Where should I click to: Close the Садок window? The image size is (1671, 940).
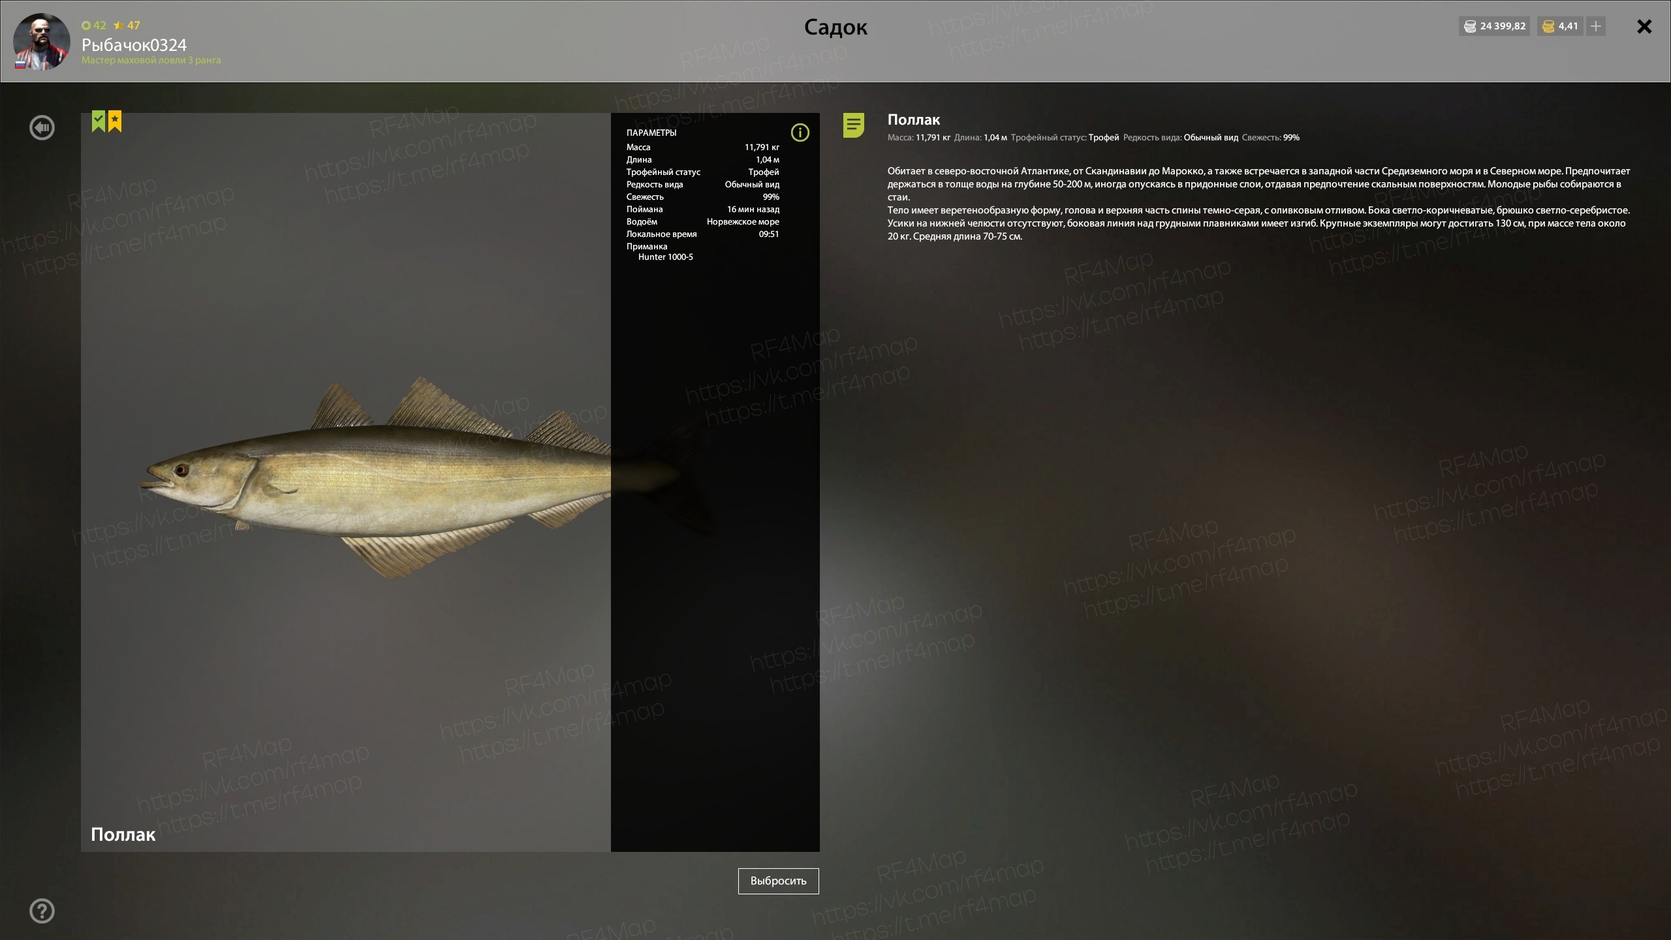1644,26
